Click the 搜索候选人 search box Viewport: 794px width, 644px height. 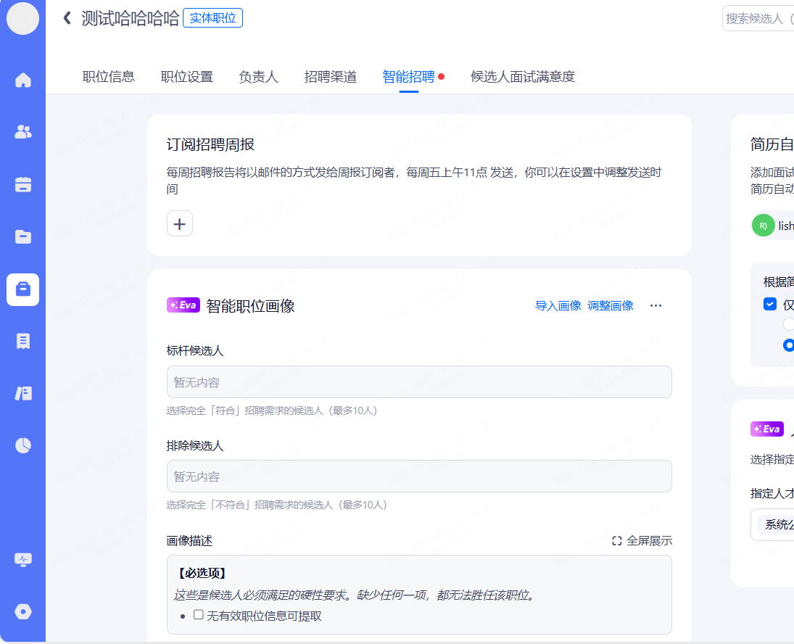[758, 18]
